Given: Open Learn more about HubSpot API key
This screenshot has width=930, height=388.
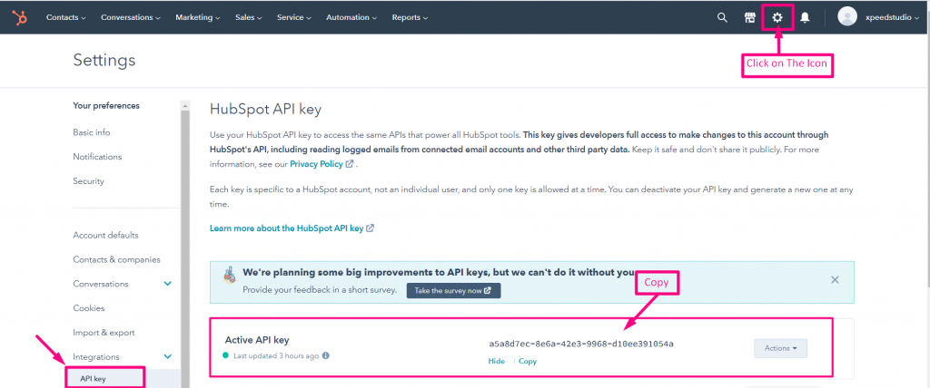Looking at the screenshot, I should [292, 228].
